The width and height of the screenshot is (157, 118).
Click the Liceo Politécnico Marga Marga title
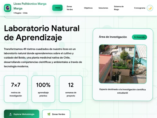30,6
